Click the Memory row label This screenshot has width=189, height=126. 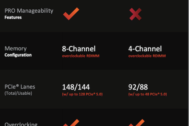[16, 48]
